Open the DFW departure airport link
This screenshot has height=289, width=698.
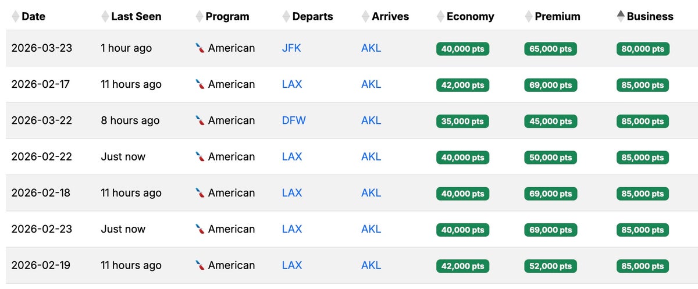pyautogui.click(x=294, y=120)
